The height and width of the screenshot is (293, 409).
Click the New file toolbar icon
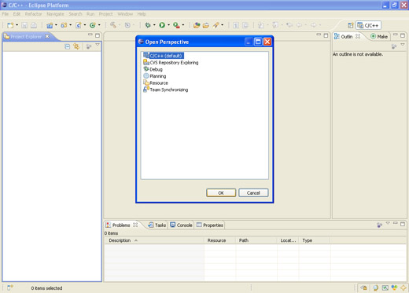(10, 25)
